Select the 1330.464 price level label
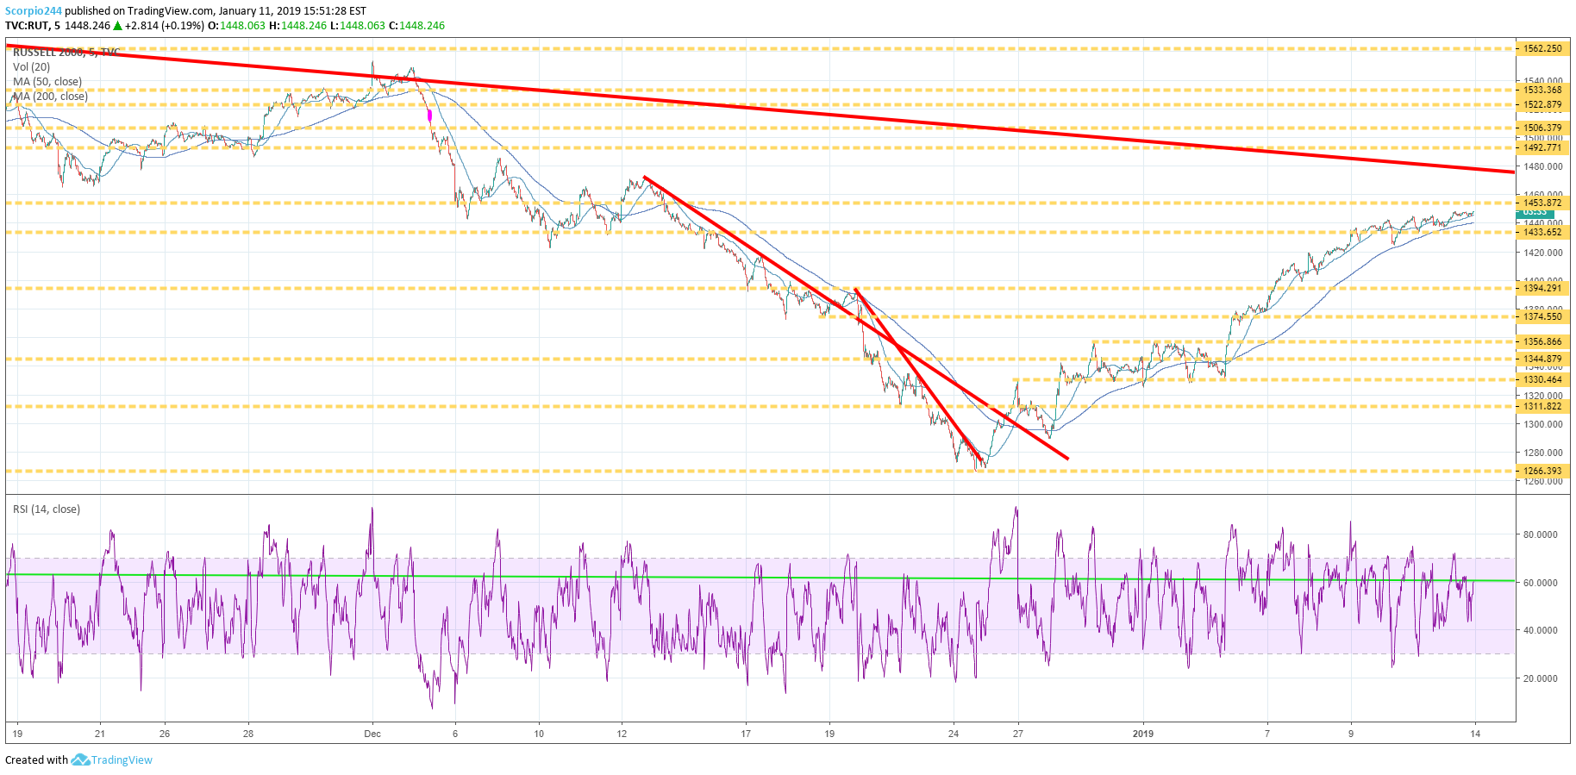1576x775 pixels. pos(1542,379)
